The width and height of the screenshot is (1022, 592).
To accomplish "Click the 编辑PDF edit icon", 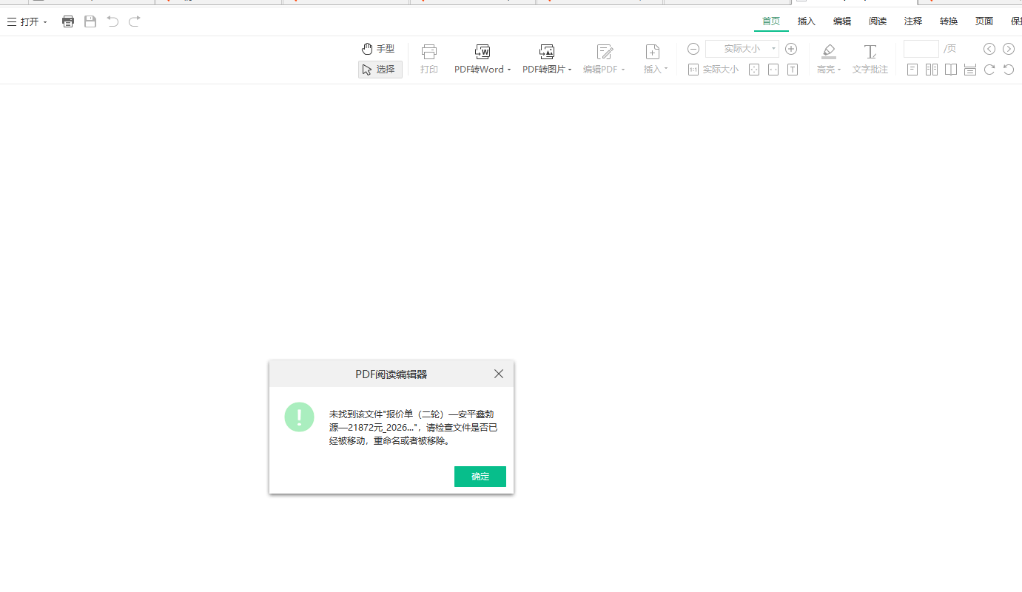I will [x=605, y=52].
